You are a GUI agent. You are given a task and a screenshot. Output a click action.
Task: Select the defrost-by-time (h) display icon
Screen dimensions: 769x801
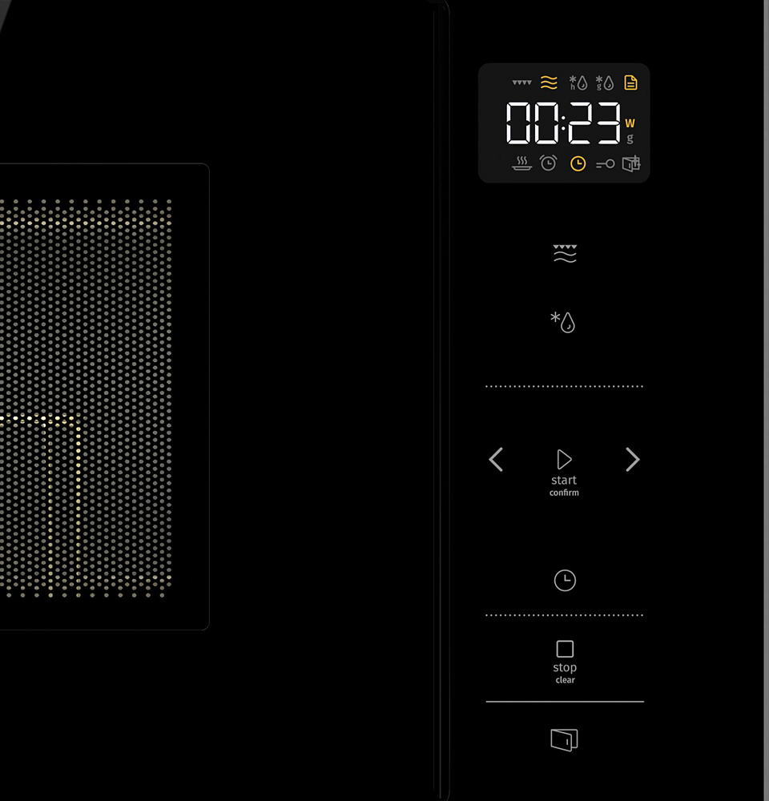tap(578, 83)
